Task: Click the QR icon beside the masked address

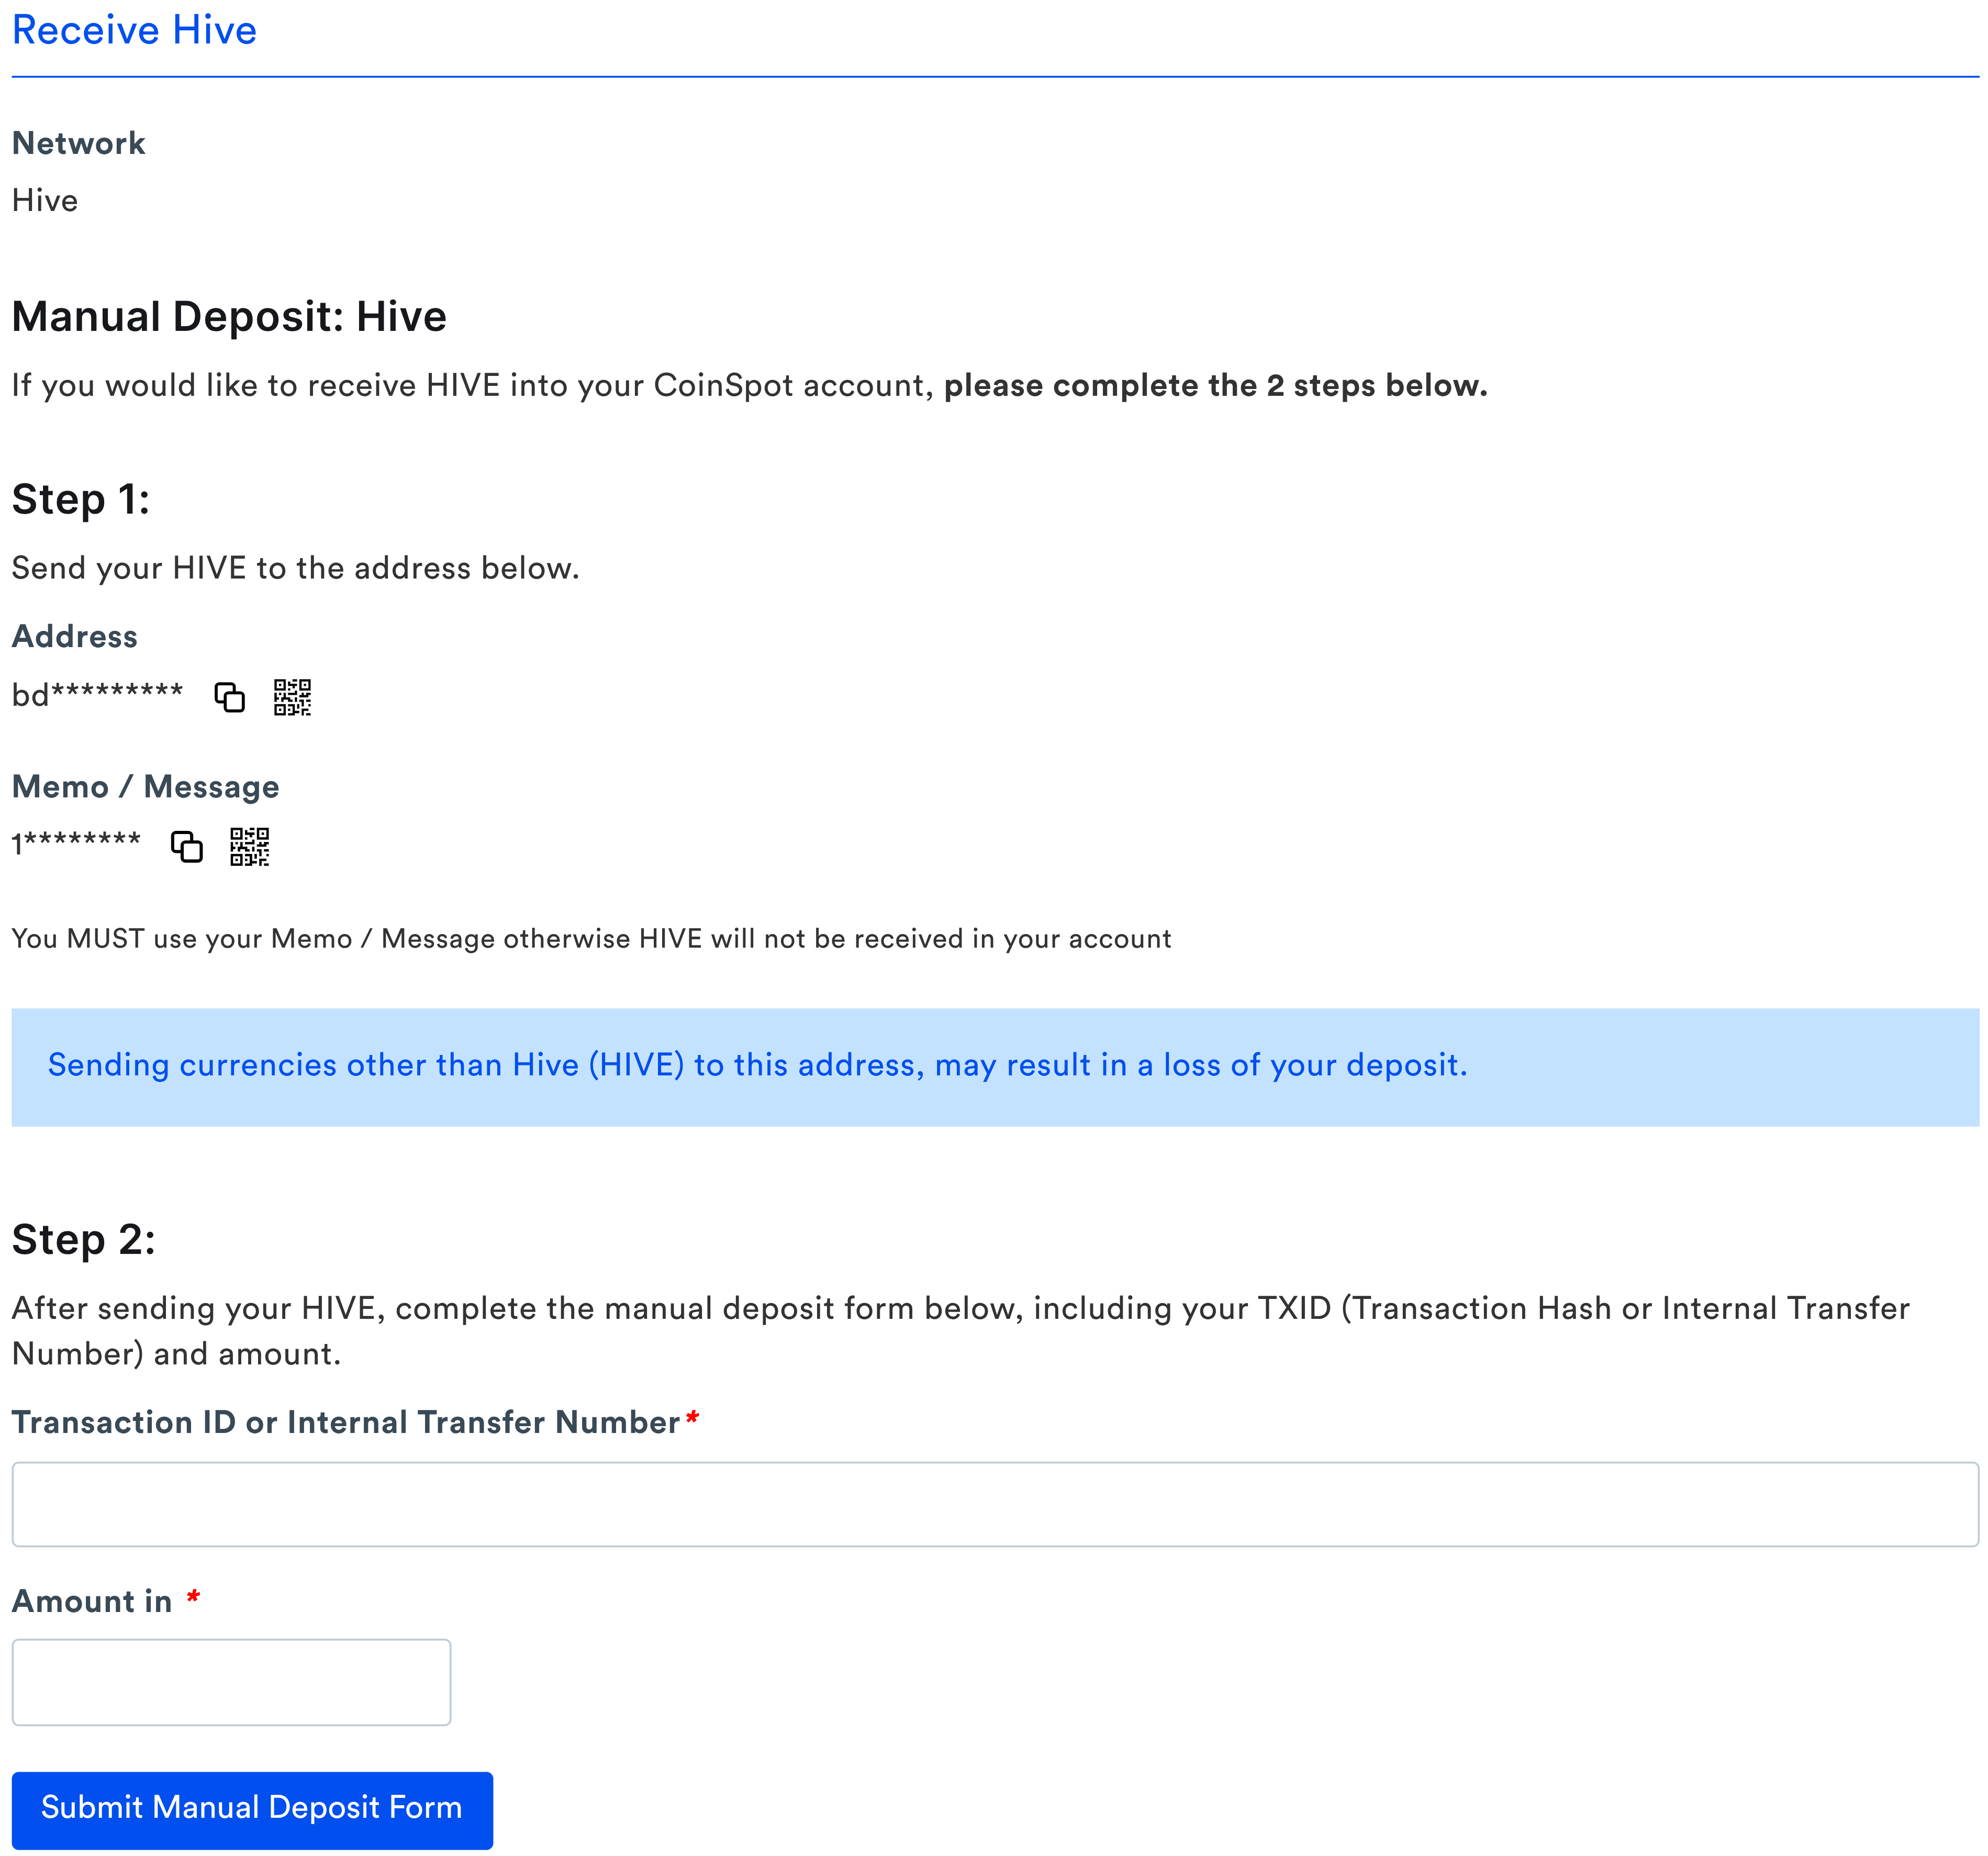Action: coord(291,697)
